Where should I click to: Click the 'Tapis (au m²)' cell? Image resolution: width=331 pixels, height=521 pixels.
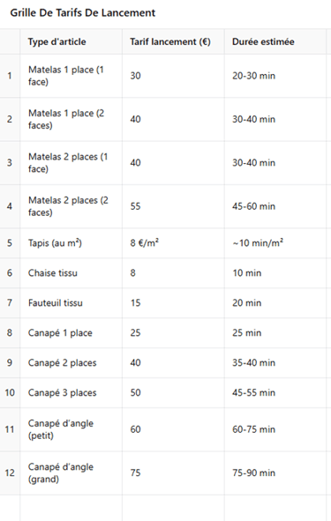point(71,243)
